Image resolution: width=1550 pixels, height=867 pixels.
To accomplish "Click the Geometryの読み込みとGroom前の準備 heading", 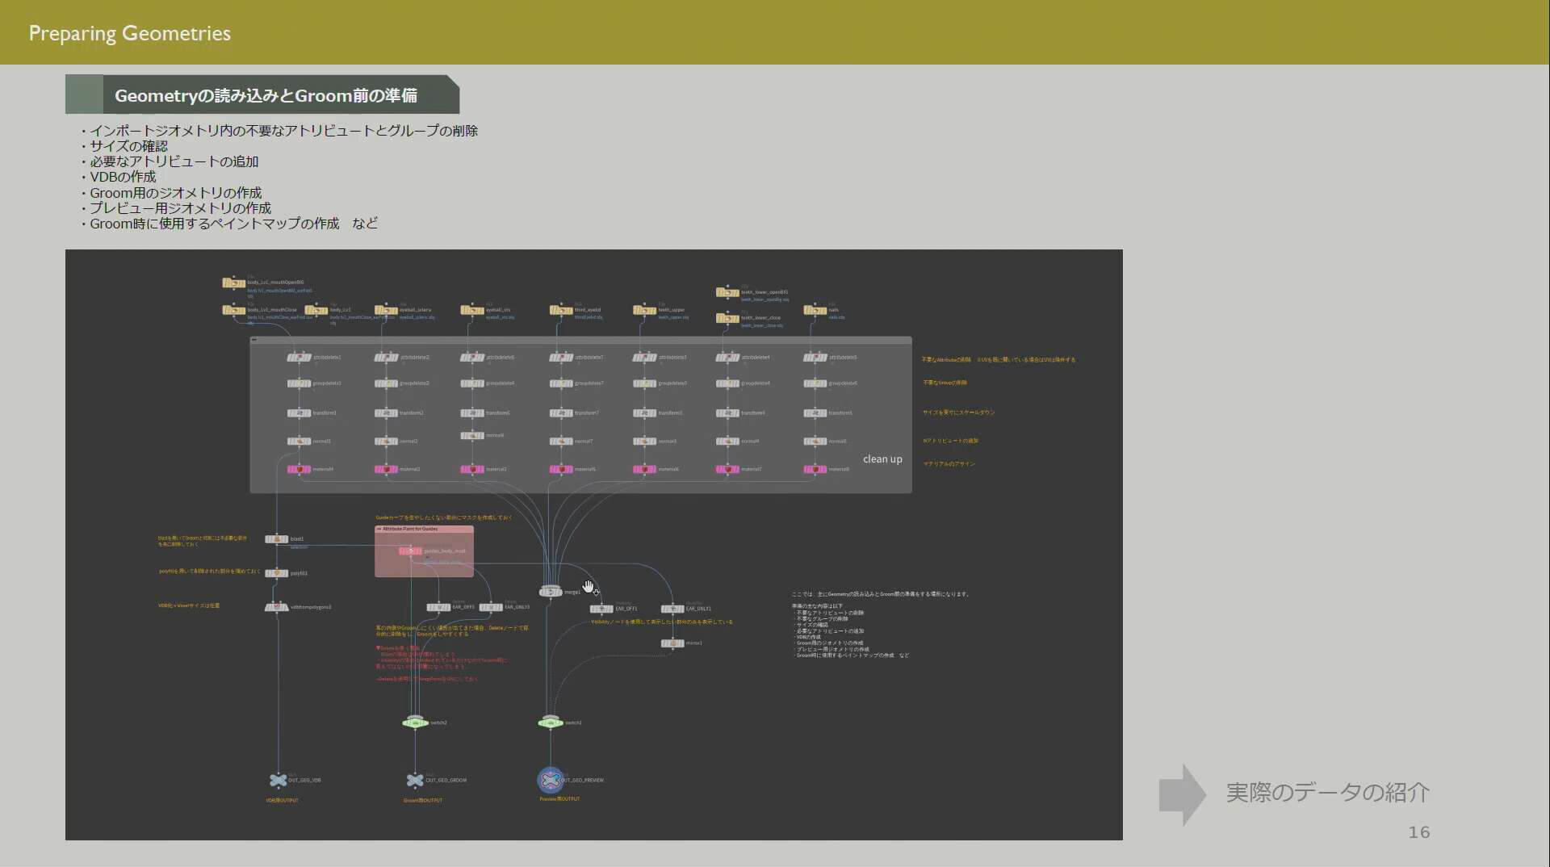I will coord(266,95).
